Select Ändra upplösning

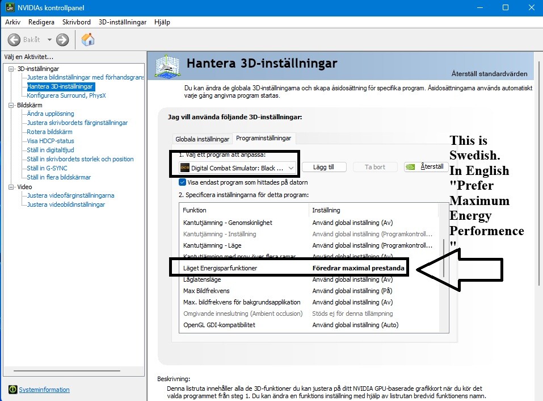tap(50, 114)
